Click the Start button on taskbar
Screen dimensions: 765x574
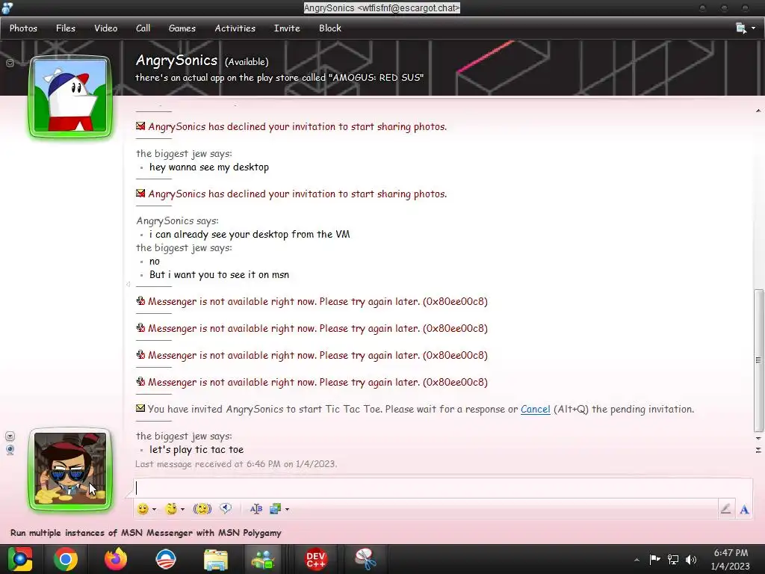click(x=19, y=559)
